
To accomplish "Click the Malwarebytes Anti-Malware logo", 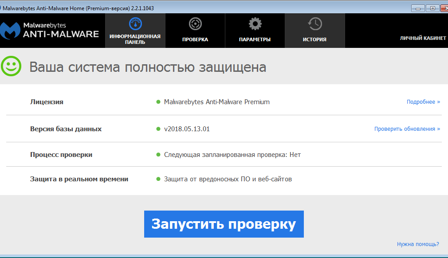I will click(x=49, y=31).
